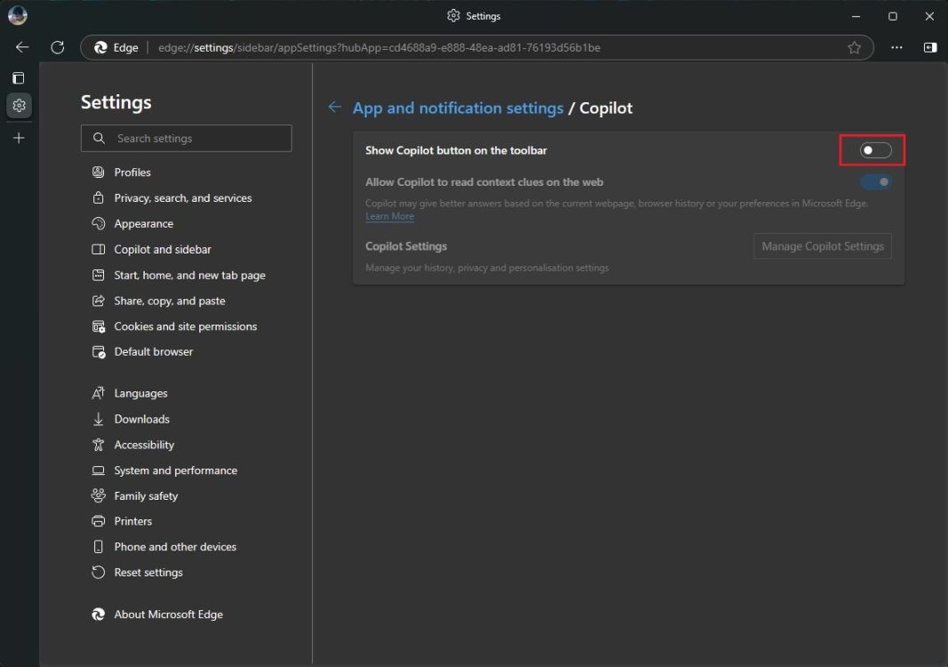
Task: Refresh the current page
Action: click(x=58, y=47)
